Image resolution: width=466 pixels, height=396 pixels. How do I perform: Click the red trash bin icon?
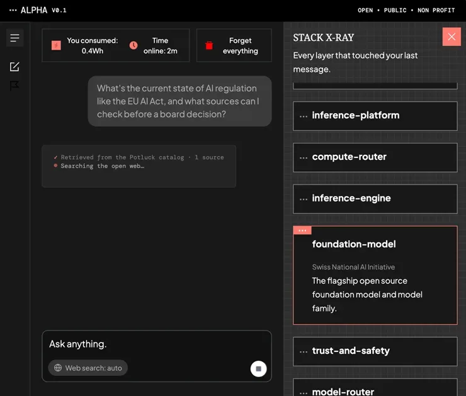pyautogui.click(x=209, y=45)
